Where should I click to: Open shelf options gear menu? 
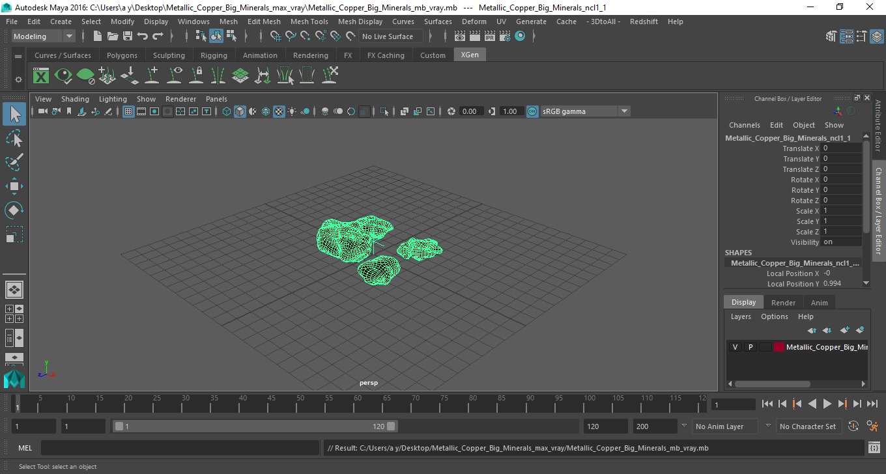18,79
